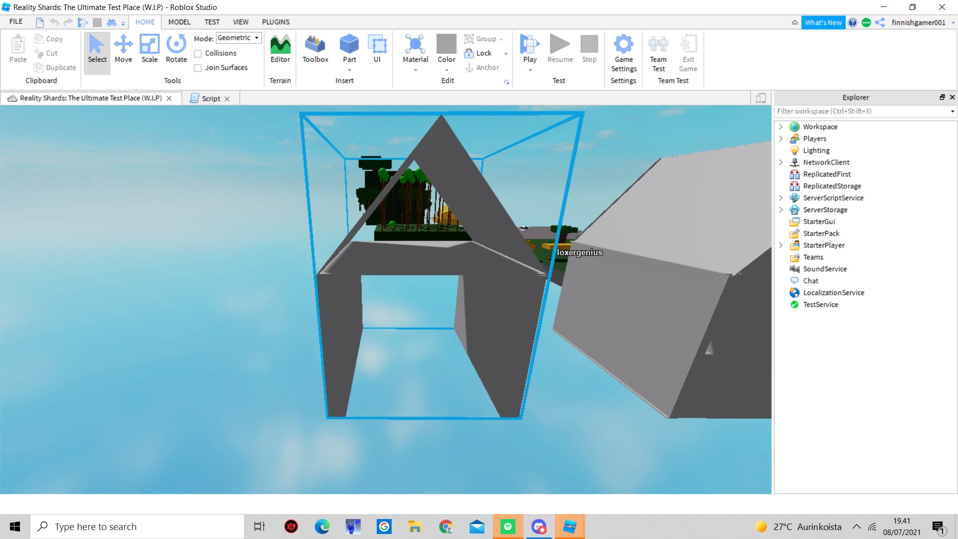Open the Terrain Editor
Viewport: 958px width, 539px height.
pos(280,49)
